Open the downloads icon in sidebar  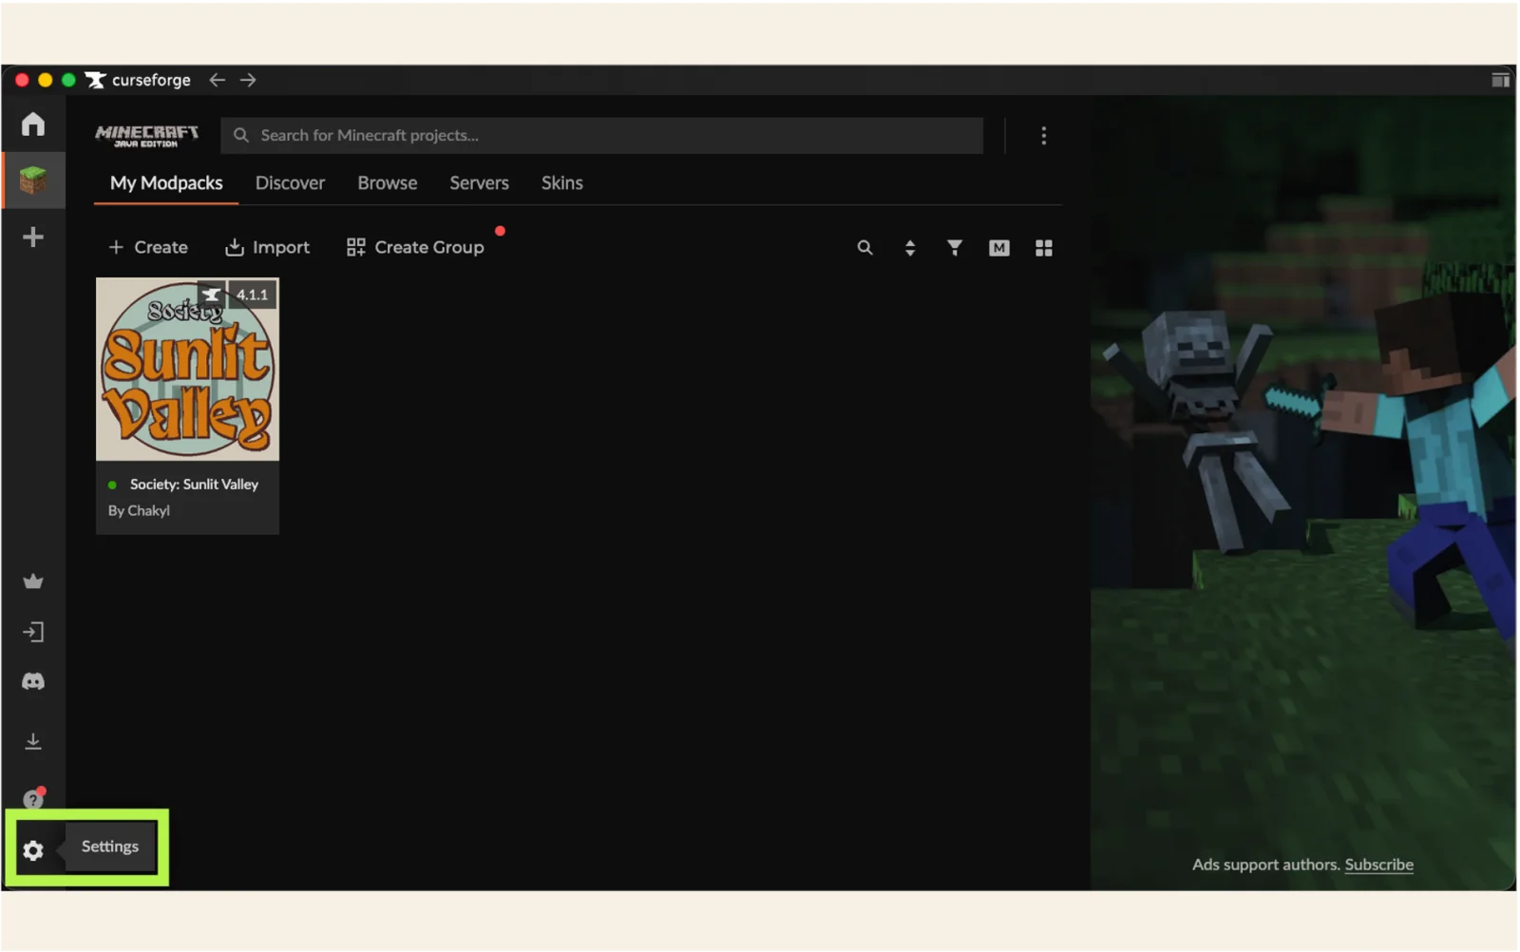click(33, 741)
